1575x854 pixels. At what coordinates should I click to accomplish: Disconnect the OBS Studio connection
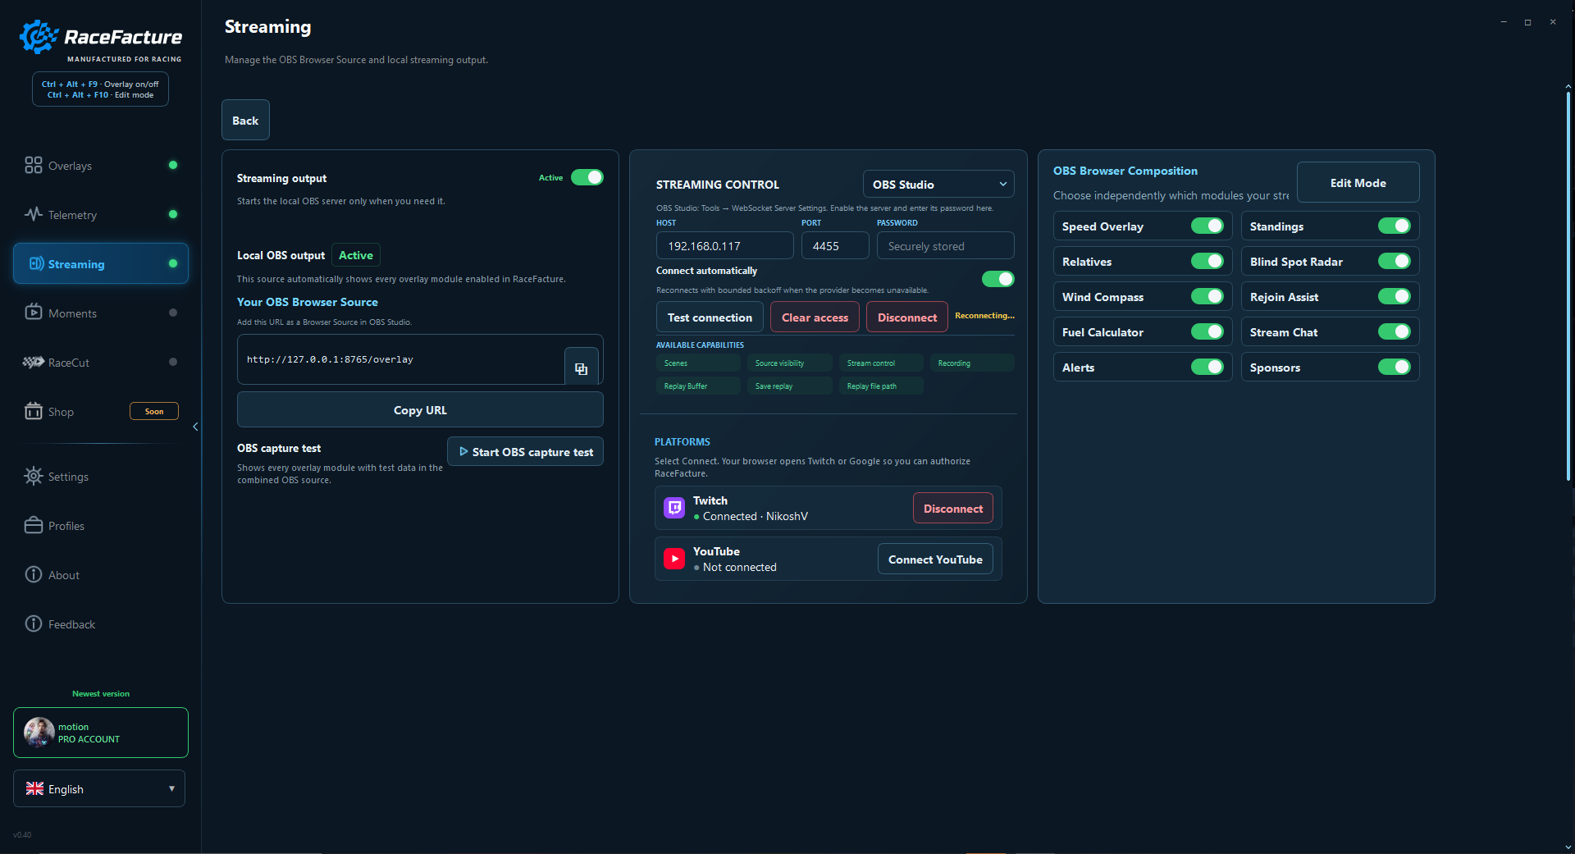906,317
